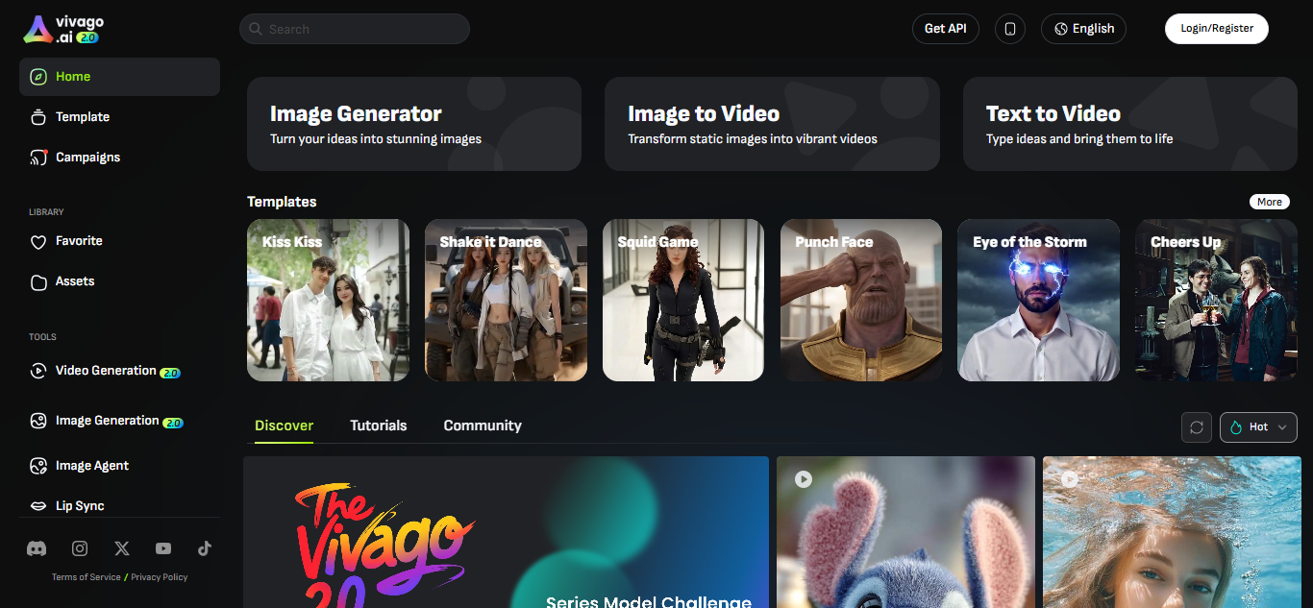Viewport: 1313px width, 608px height.
Task: Select the Squid Game template thumbnail
Action: [x=682, y=301]
